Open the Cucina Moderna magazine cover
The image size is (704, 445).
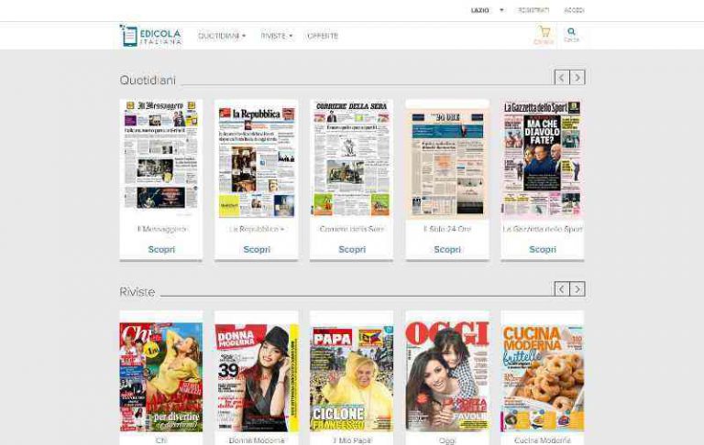click(x=543, y=378)
